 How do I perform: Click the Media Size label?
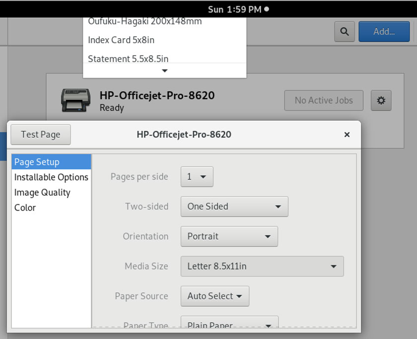tap(146, 266)
